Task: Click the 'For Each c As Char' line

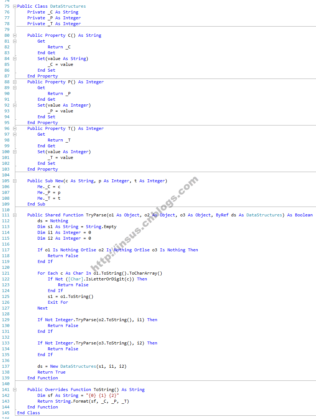Action: point(100,274)
